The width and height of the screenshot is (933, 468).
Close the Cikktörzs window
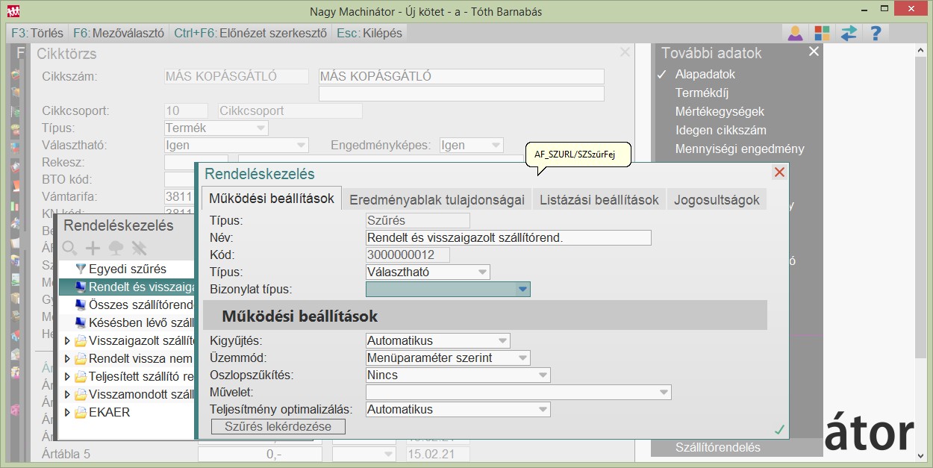coord(625,52)
